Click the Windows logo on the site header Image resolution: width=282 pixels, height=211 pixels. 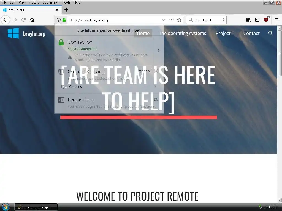click(13, 33)
